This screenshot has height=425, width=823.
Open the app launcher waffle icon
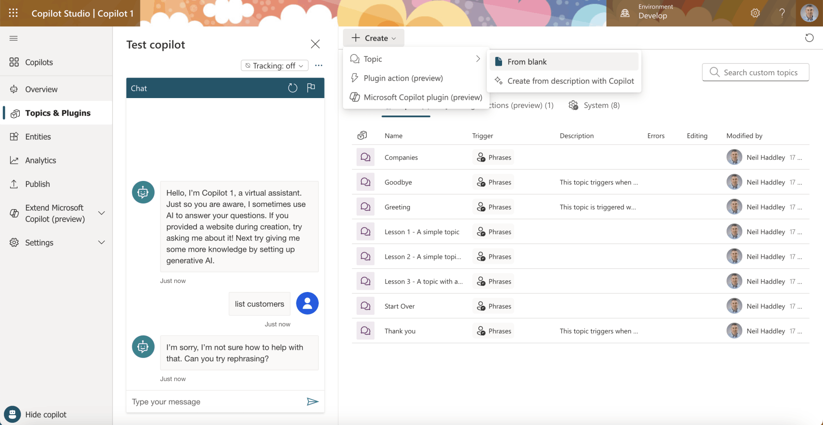pyautogui.click(x=13, y=13)
